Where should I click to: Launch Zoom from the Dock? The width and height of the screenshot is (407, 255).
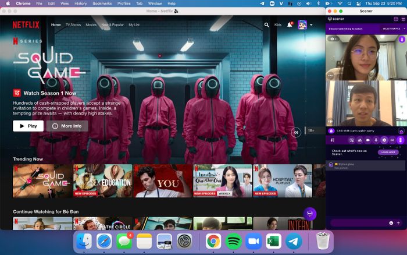click(254, 241)
